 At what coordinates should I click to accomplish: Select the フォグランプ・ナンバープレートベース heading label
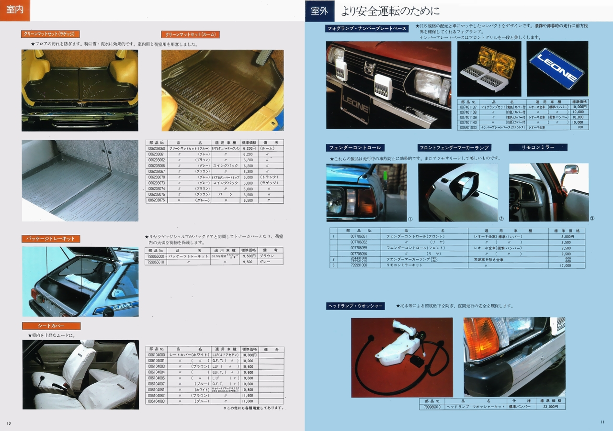tap(367, 29)
